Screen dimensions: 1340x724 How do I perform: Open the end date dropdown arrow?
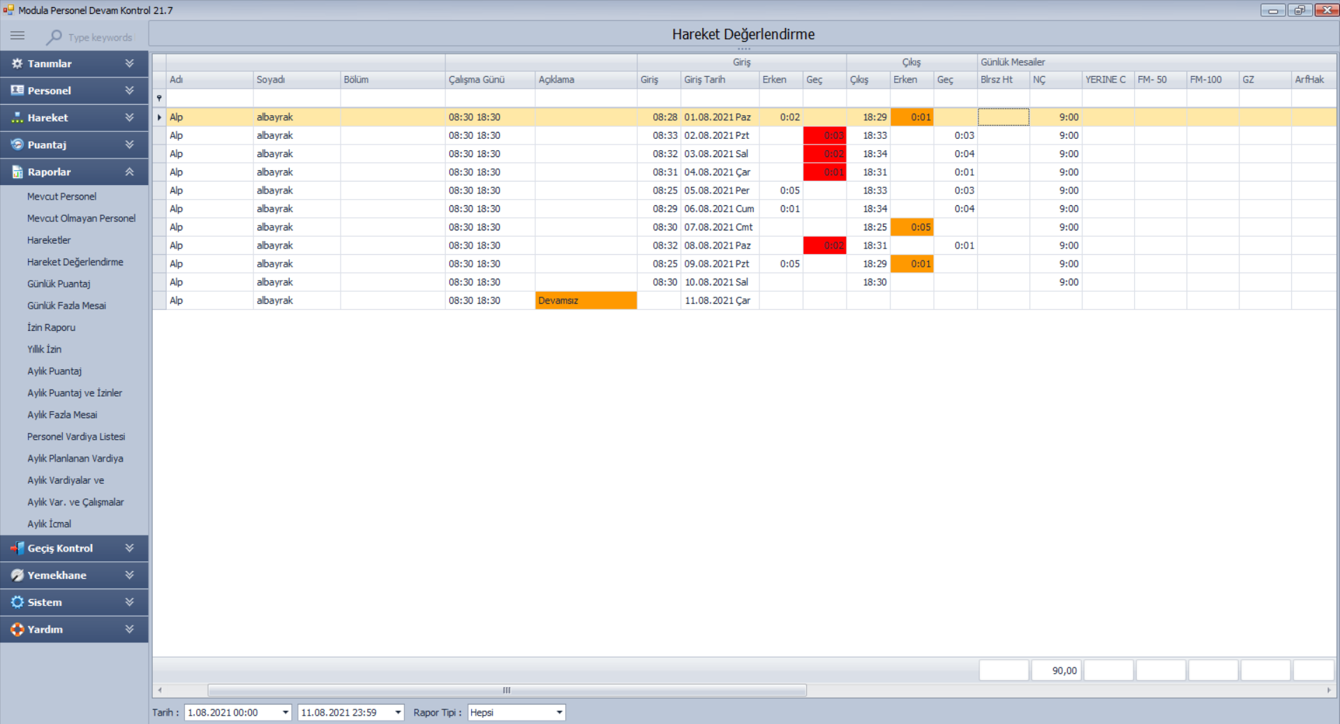point(398,712)
